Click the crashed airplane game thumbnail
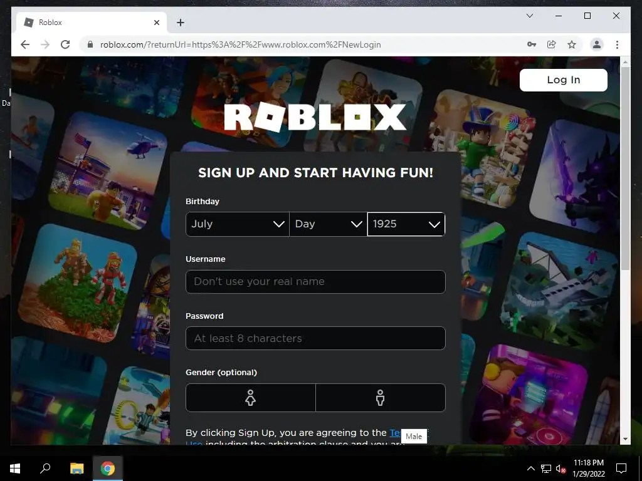Screen dimensions: 642x481 (x=559, y=292)
